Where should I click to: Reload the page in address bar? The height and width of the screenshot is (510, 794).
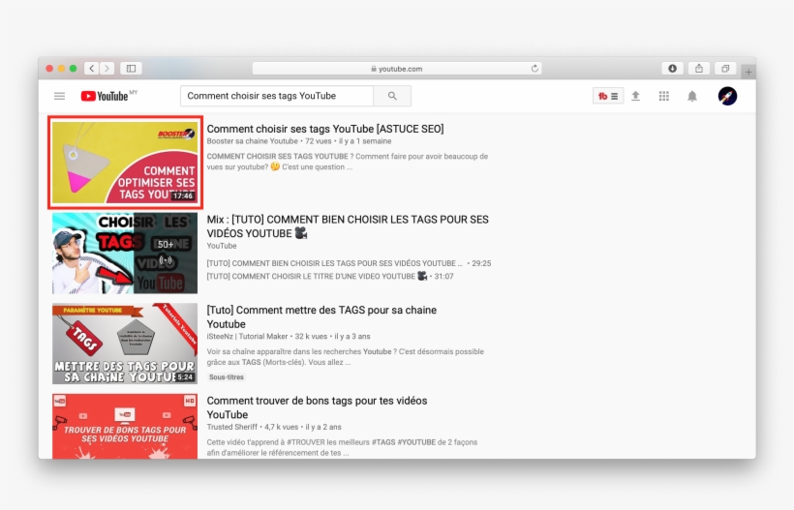(x=534, y=69)
